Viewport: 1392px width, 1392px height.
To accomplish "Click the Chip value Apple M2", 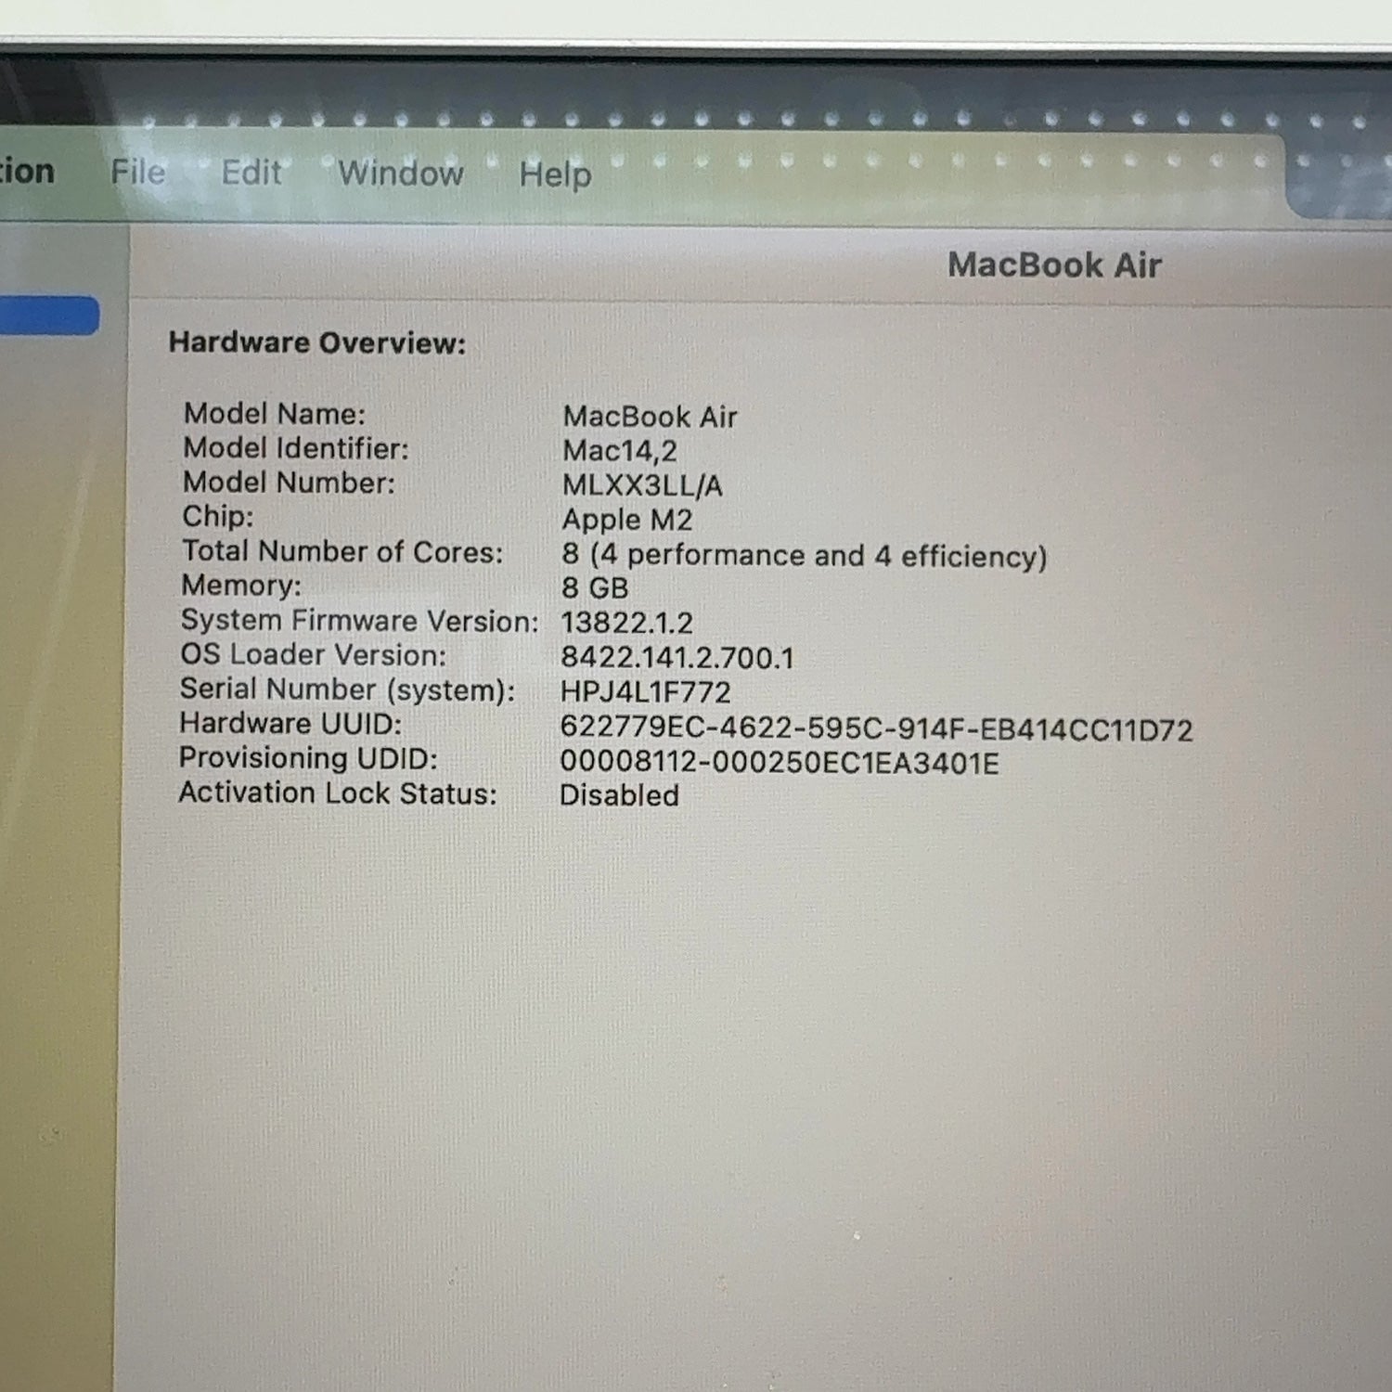I will point(627,520).
